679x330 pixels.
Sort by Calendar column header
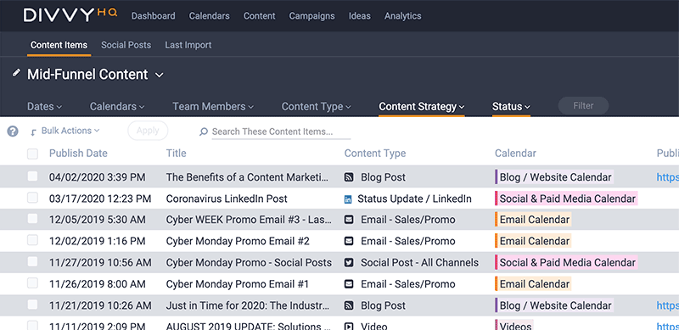(515, 154)
